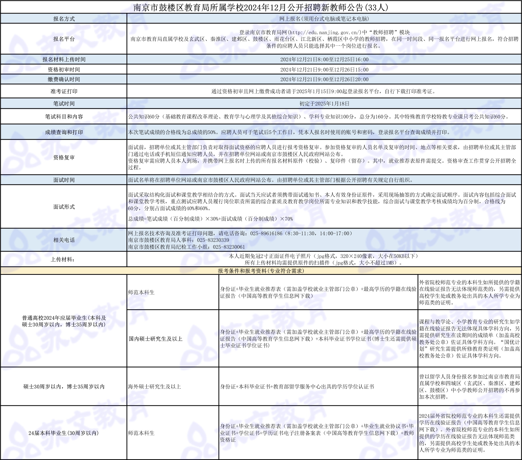Select the 相关电话 label cell

click(x=64, y=240)
